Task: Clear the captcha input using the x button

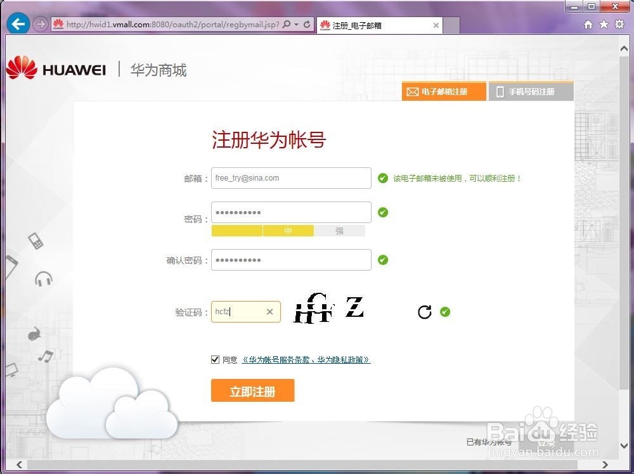Action: 269,311
